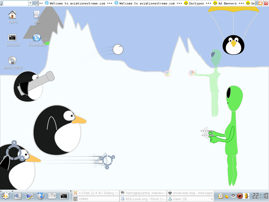Switch to the X-Chat Dialog window

pos(96,193)
